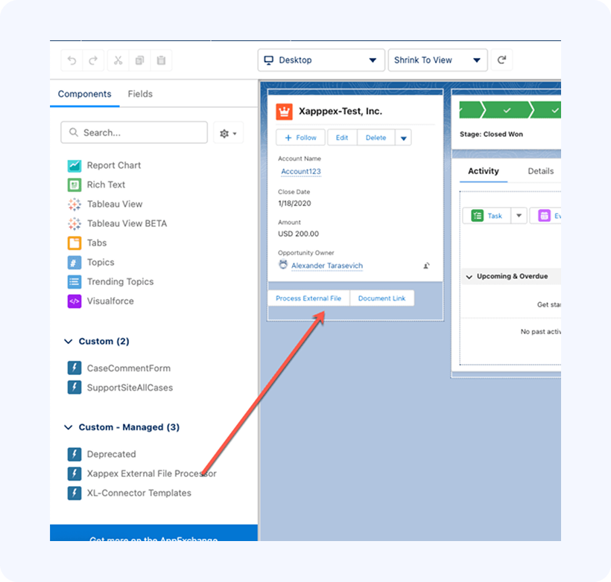
Task: Open the gear settings dropdown near search
Action: tap(228, 133)
